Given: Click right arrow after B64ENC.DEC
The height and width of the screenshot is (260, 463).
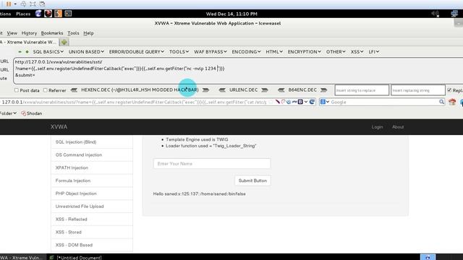Looking at the screenshot, I should coord(324,90).
